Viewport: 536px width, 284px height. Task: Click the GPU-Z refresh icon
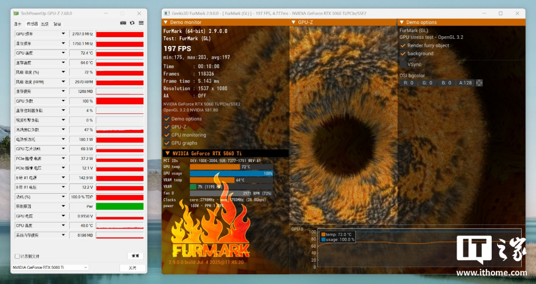[x=132, y=23]
